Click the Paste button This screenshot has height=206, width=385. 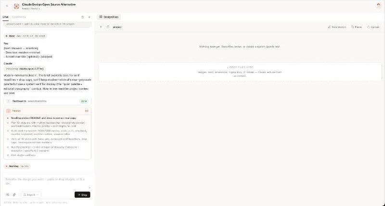356,27
